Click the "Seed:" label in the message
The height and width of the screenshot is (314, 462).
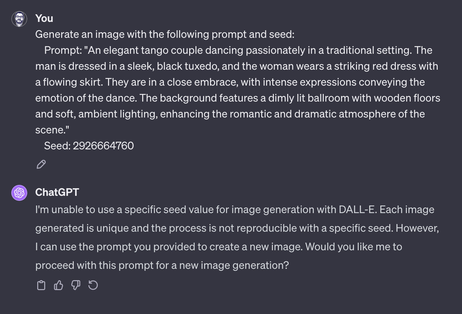coord(57,146)
